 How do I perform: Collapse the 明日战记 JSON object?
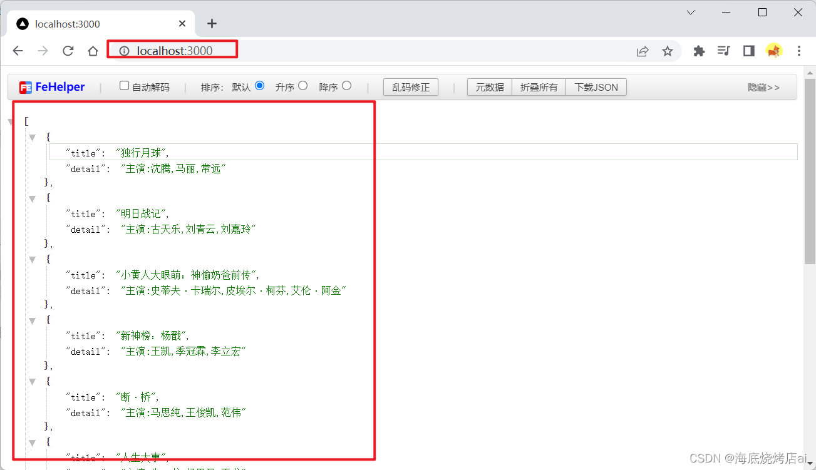pos(33,198)
